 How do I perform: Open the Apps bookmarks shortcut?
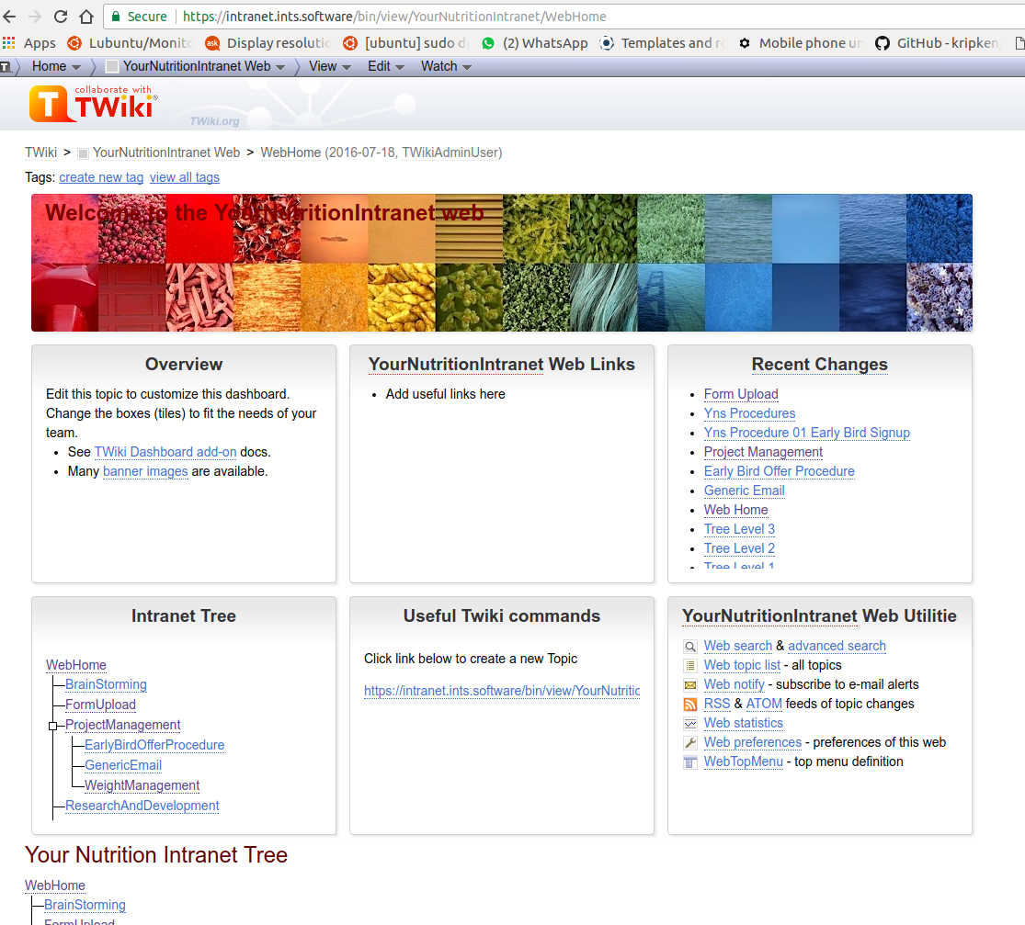click(x=30, y=43)
